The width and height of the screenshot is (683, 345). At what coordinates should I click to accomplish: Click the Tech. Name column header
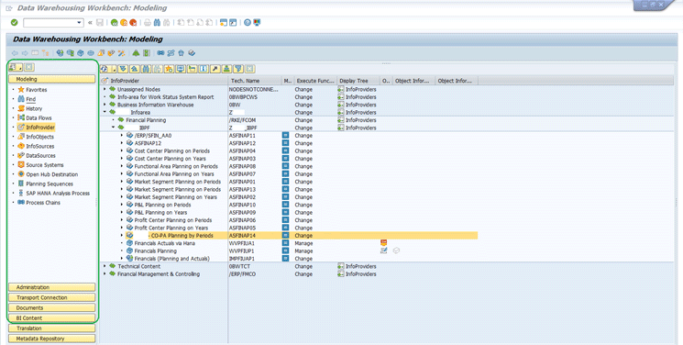click(255, 81)
